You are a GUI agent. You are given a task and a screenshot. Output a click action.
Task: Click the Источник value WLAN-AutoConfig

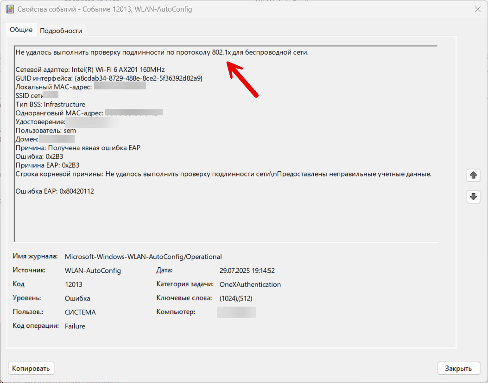coord(93,270)
